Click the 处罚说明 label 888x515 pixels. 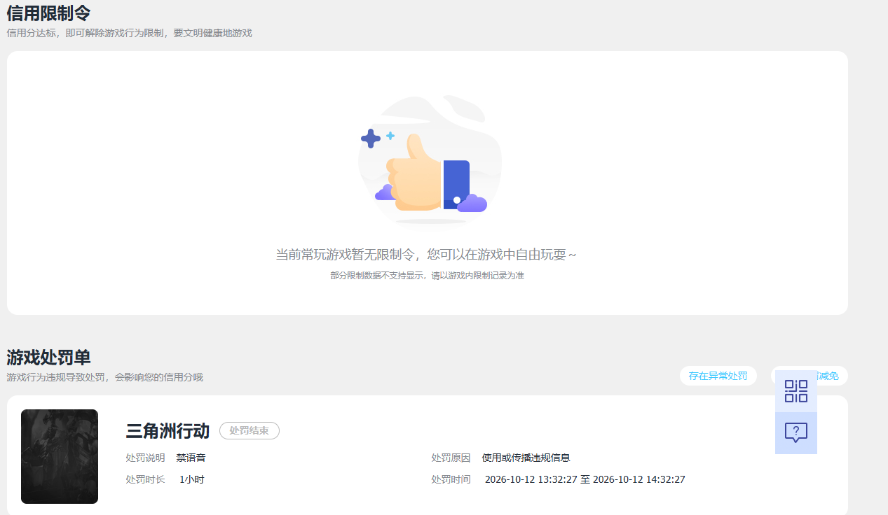point(145,458)
